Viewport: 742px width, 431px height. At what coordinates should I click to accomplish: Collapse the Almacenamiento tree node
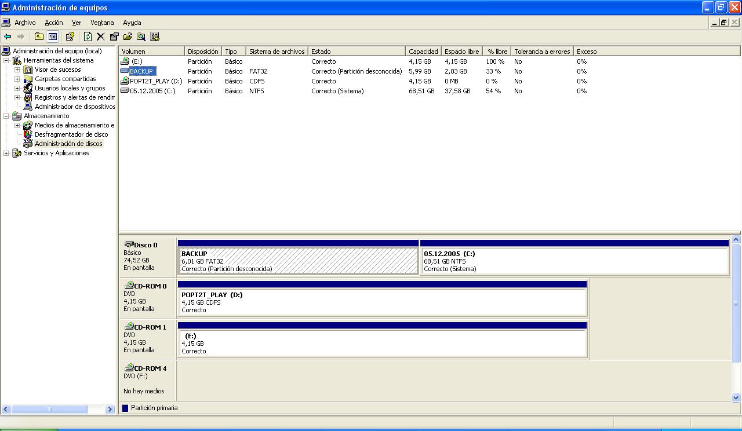click(x=6, y=116)
